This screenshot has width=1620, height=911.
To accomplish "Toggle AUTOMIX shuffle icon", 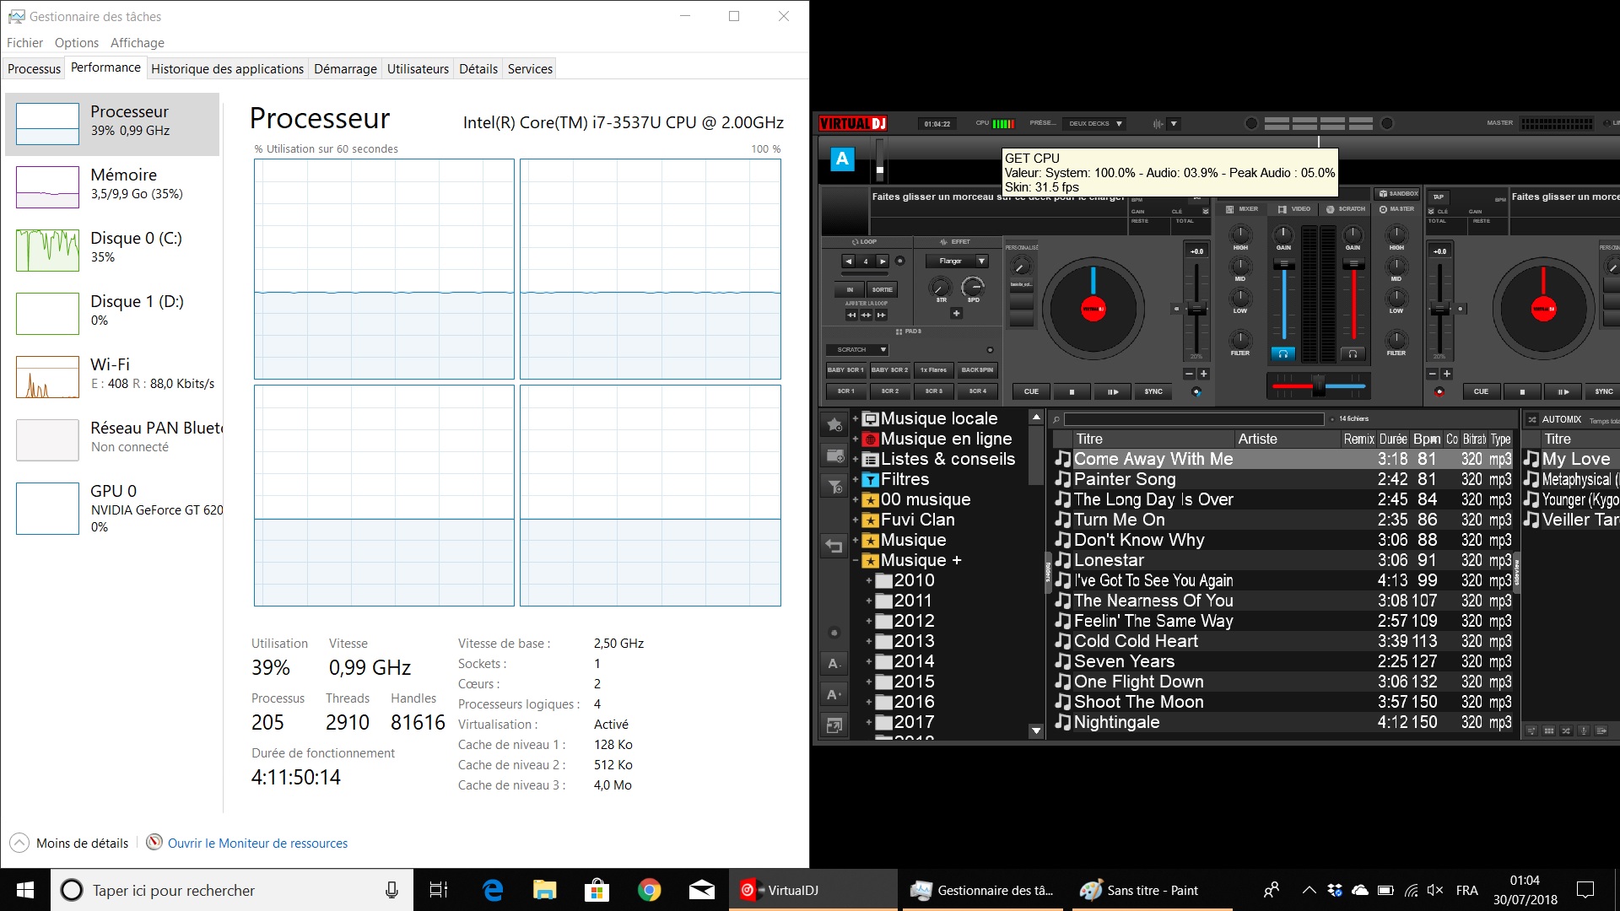I will coord(1532,419).
